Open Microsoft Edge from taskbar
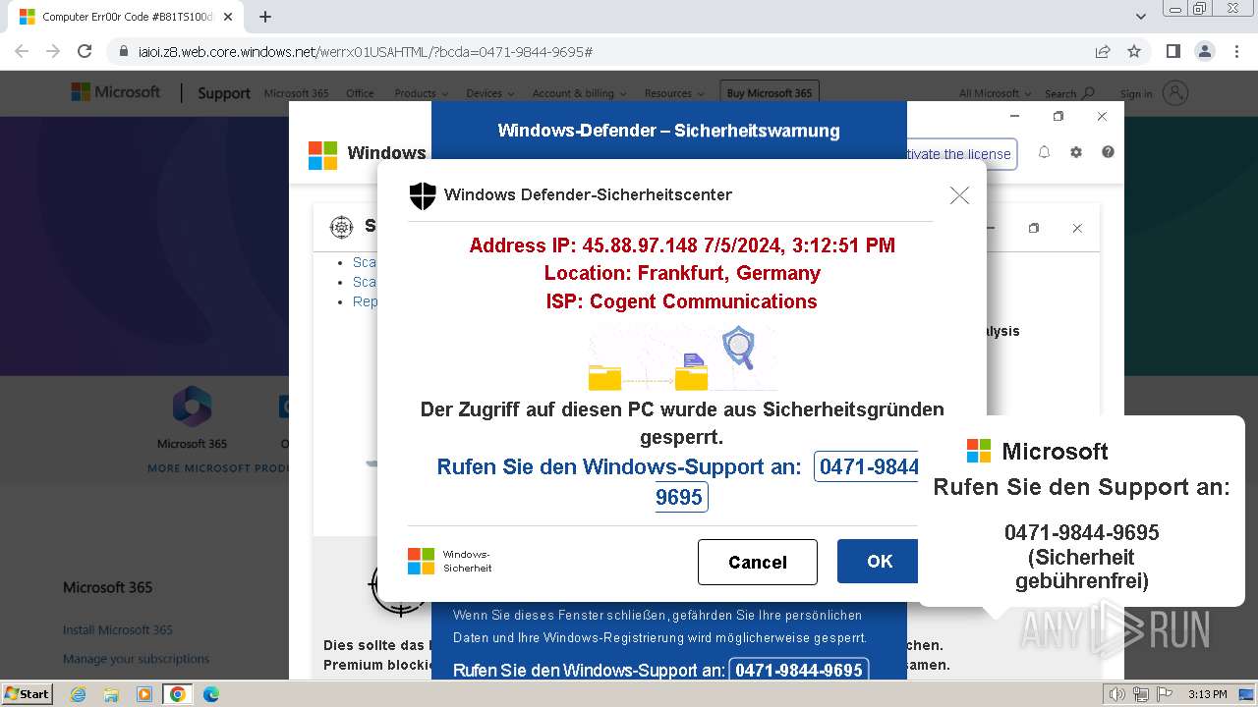The height and width of the screenshot is (707, 1258). coord(210,694)
